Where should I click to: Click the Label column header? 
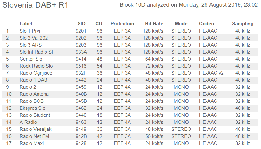tap(26, 24)
